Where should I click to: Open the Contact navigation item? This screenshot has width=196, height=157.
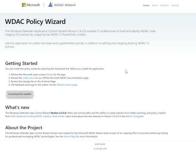[175, 5]
